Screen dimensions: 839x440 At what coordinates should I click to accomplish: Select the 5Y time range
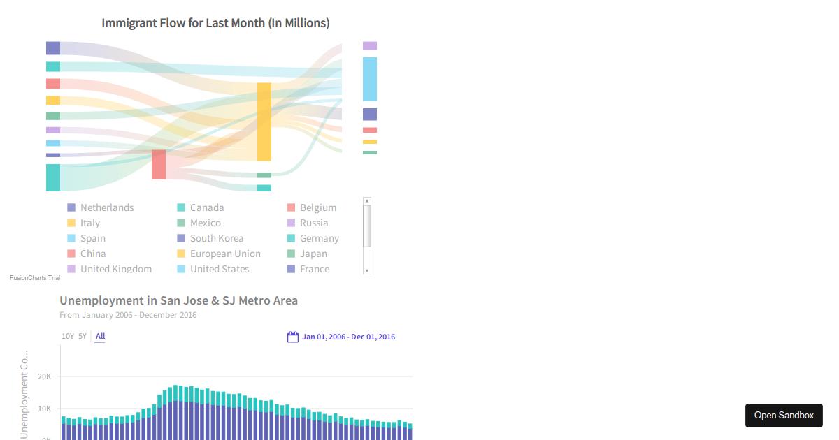tap(82, 336)
